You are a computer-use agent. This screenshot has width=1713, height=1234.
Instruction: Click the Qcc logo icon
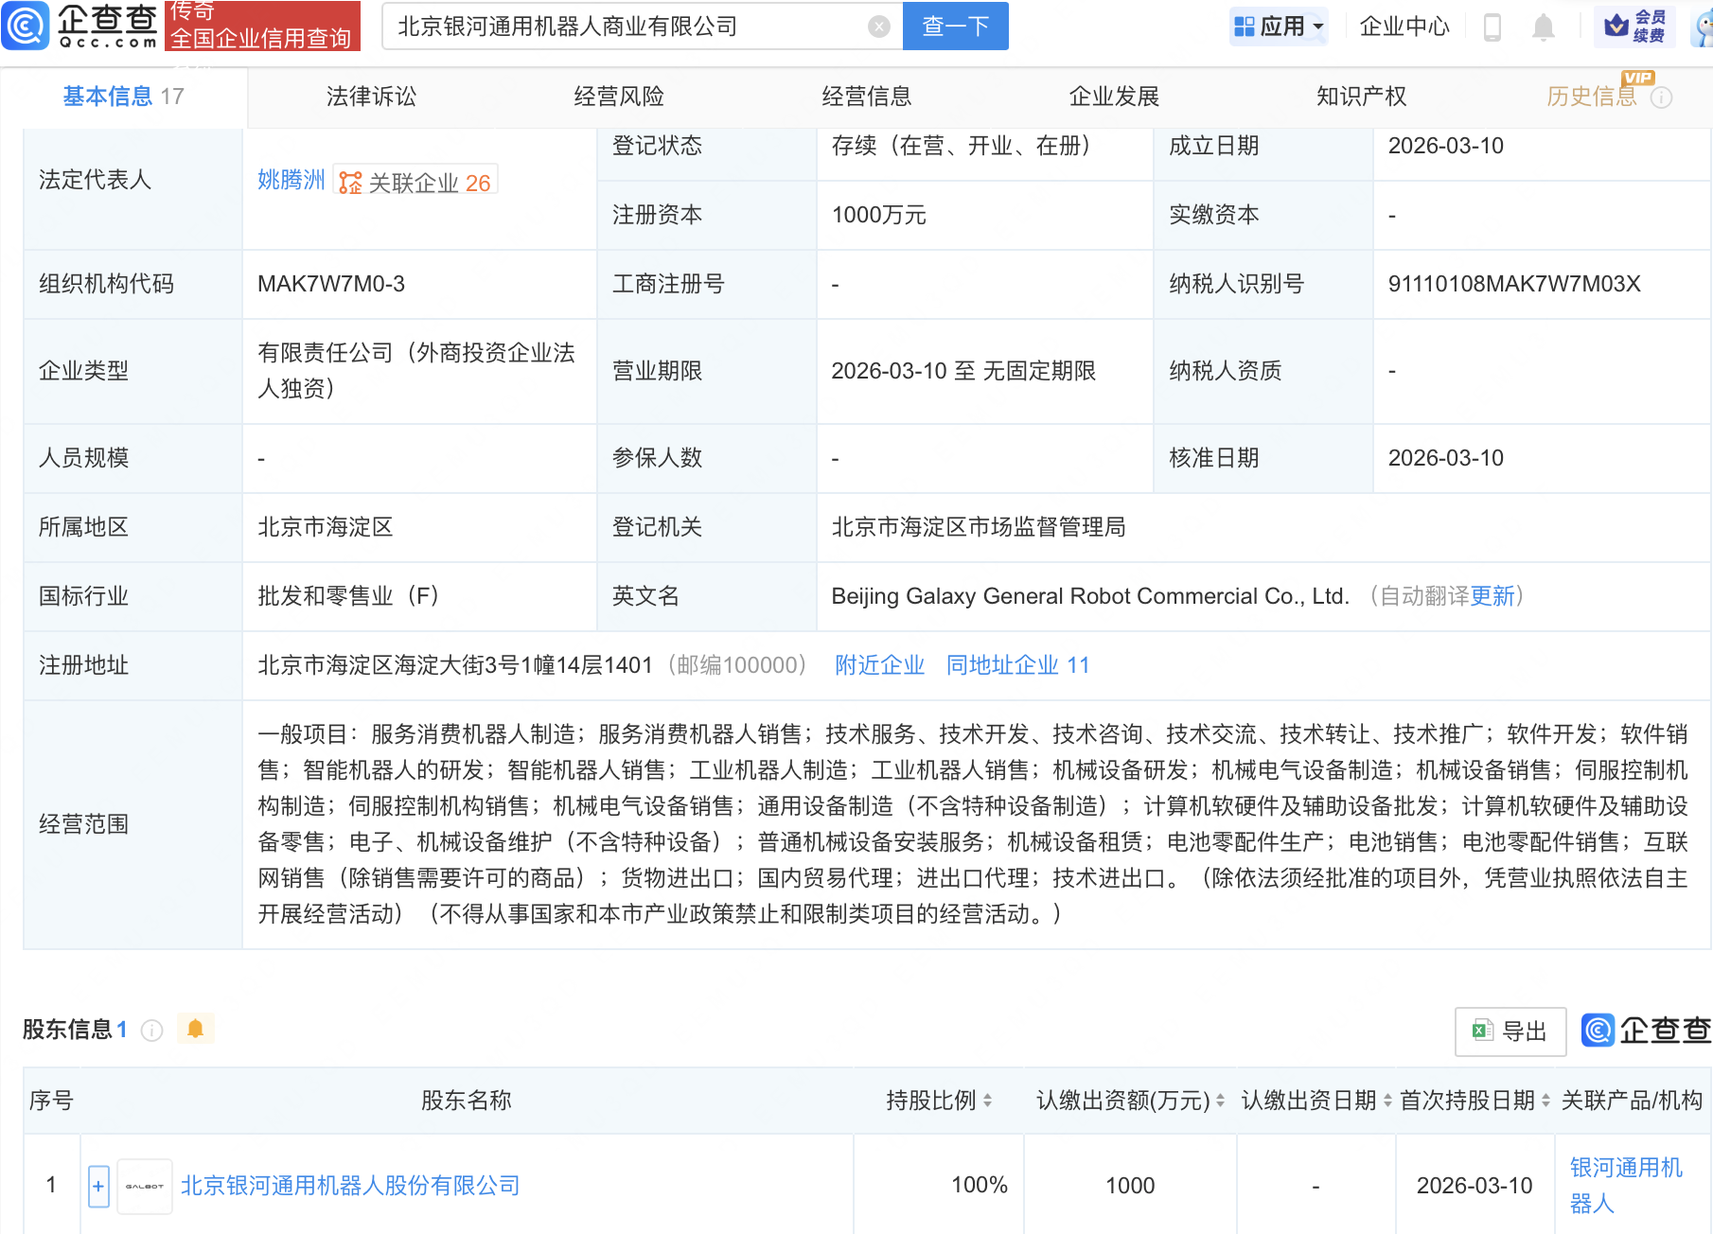pyautogui.click(x=26, y=26)
